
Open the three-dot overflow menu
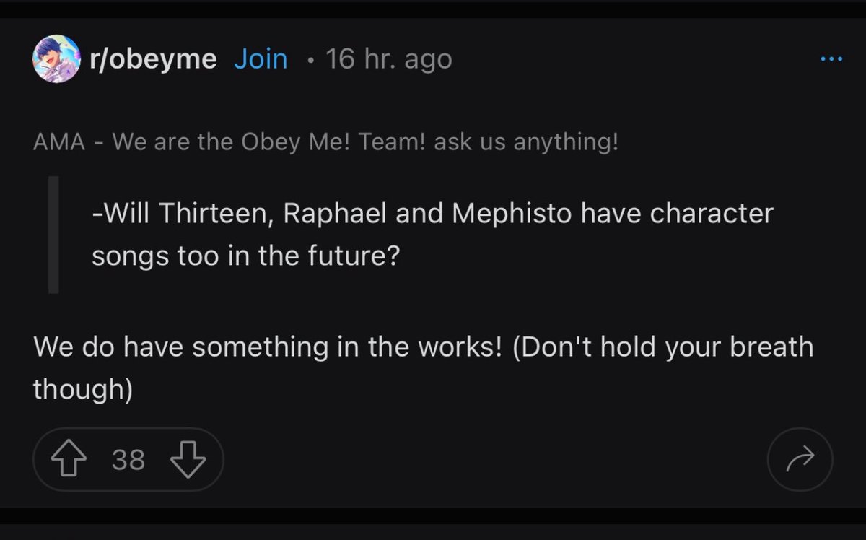coord(831,59)
